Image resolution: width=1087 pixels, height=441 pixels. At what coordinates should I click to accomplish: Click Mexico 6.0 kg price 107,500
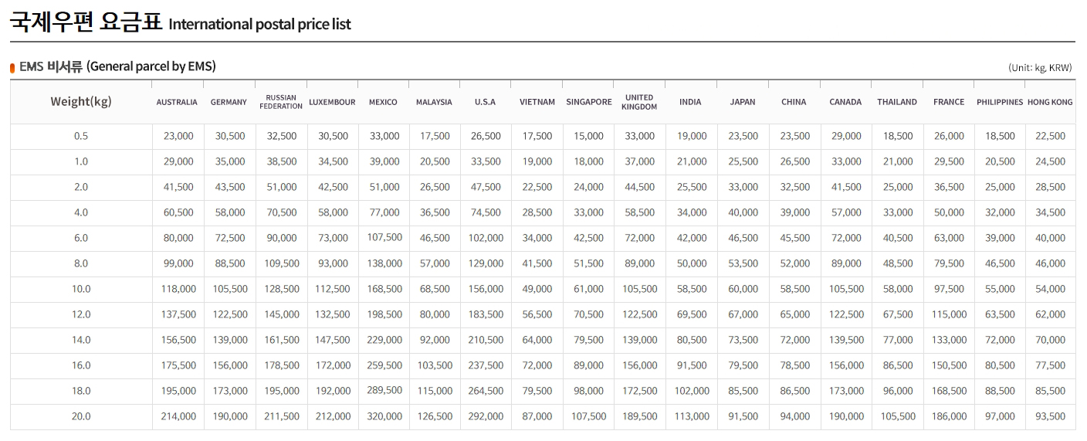(384, 238)
